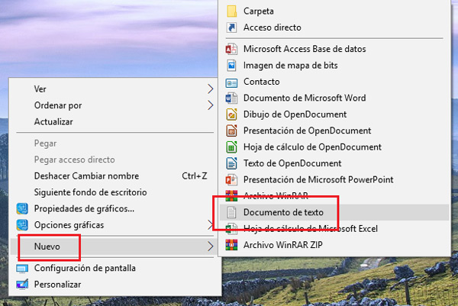Click the OpenDocument drawing icon
This screenshot has height=306, width=458.
point(231,114)
